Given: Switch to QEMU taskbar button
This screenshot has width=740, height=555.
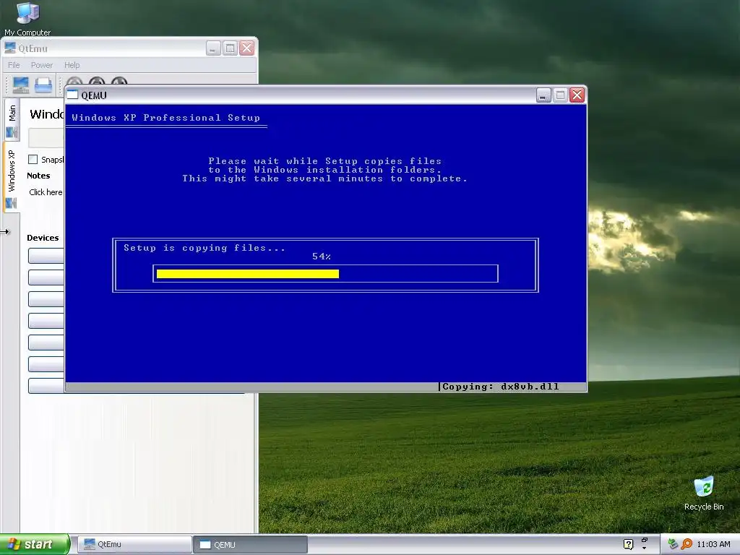Looking at the screenshot, I should [250, 545].
